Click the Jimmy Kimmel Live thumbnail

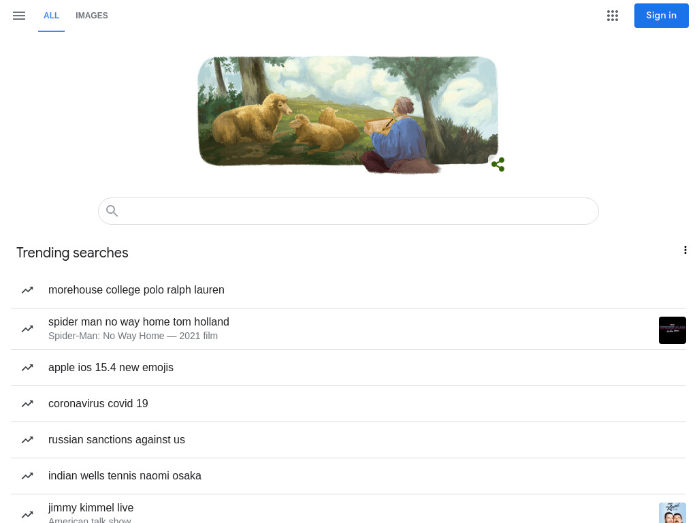pos(672,513)
